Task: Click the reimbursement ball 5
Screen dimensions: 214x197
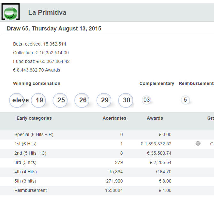Action: (x=185, y=100)
